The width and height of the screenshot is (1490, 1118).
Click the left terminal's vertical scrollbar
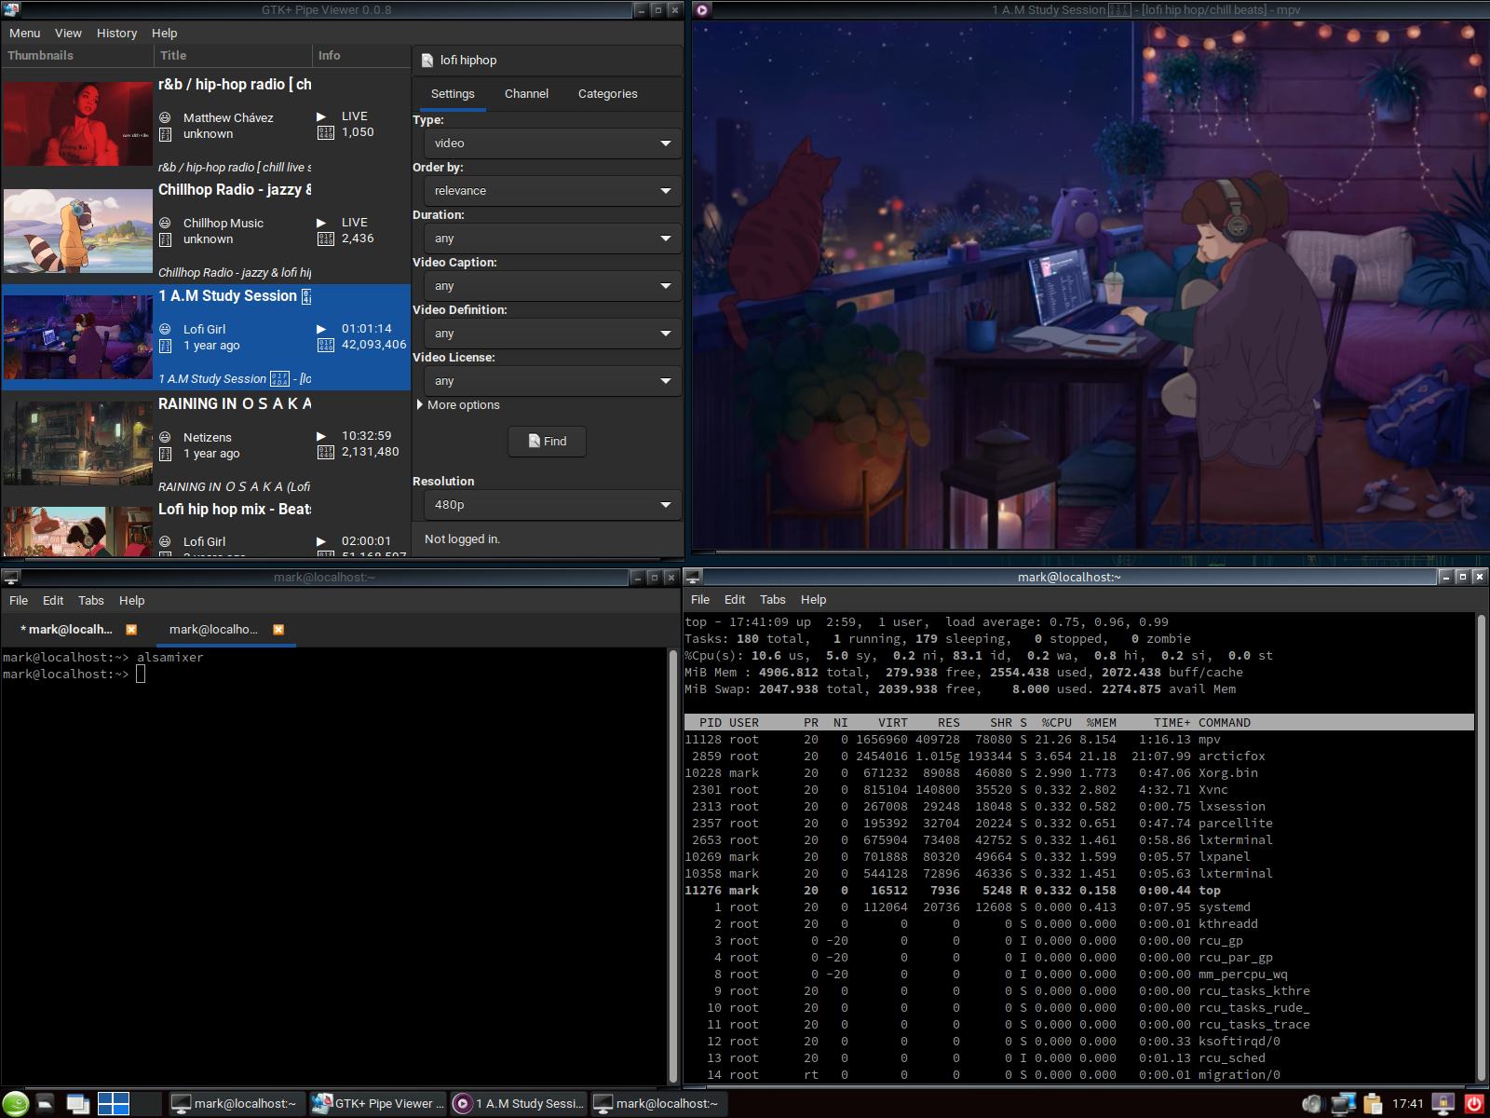click(x=673, y=866)
